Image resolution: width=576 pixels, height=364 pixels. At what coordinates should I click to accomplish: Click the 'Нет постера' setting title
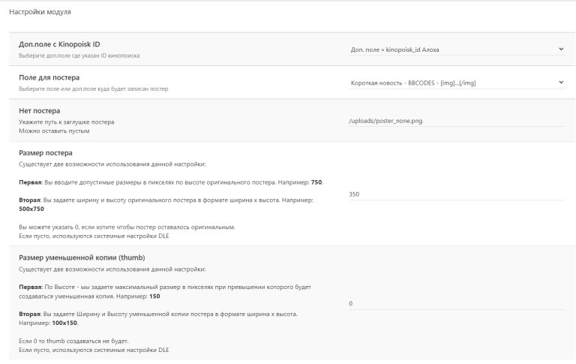coord(39,110)
